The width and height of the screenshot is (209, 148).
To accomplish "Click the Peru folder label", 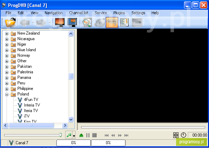I will click(21, 83).
